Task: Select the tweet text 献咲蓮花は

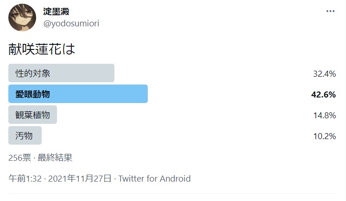Action: coord(42,49)
